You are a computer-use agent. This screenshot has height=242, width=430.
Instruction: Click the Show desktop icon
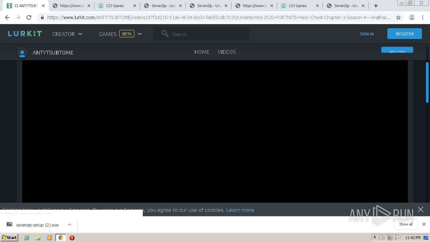427,238
